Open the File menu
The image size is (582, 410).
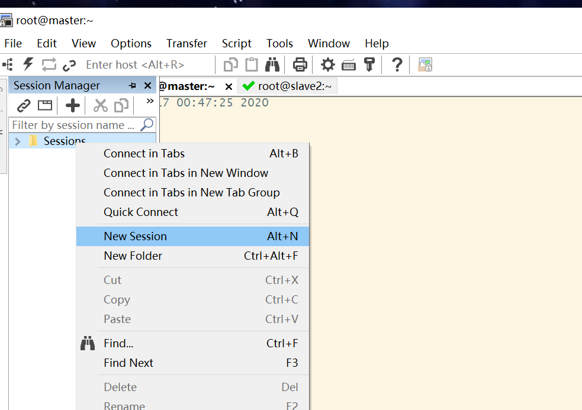tap(13, 43)
